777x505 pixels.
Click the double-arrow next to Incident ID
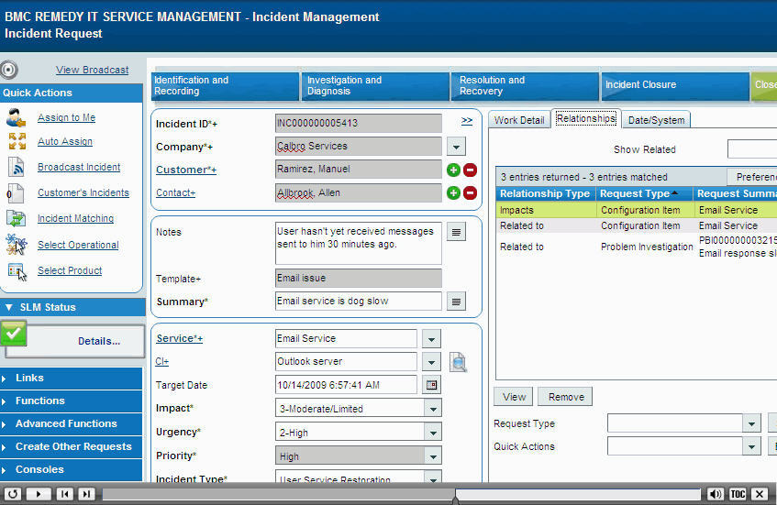coord(467,120)
